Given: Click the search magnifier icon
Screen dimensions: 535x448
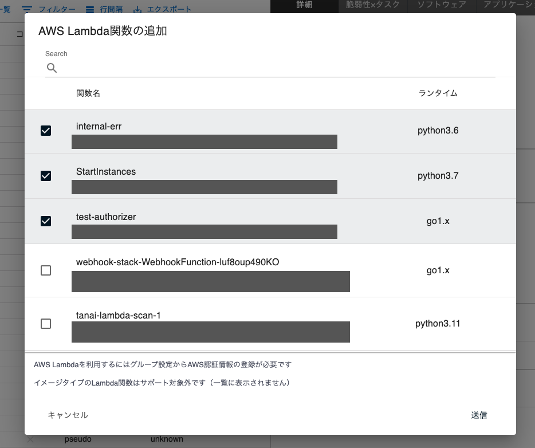Looking at the screenshot, I should point(52,68).
